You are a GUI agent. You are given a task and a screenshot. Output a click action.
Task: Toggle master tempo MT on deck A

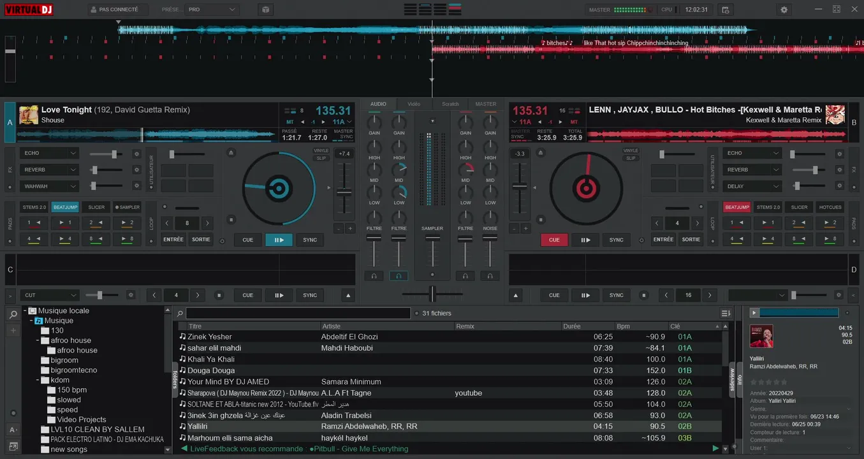[290, 122]
